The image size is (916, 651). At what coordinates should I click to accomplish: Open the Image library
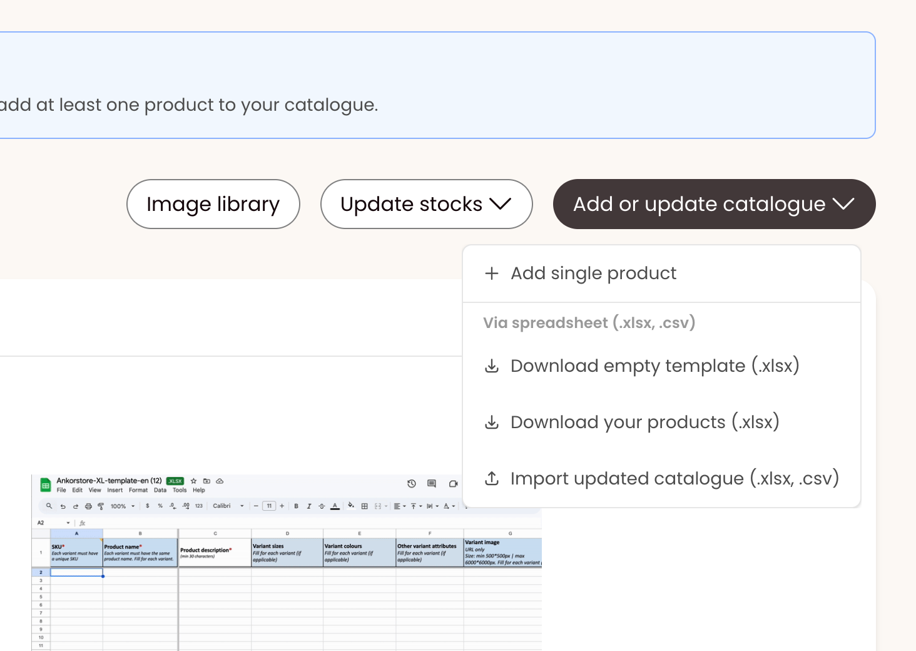pyautogui.click(x=213, y=204)
